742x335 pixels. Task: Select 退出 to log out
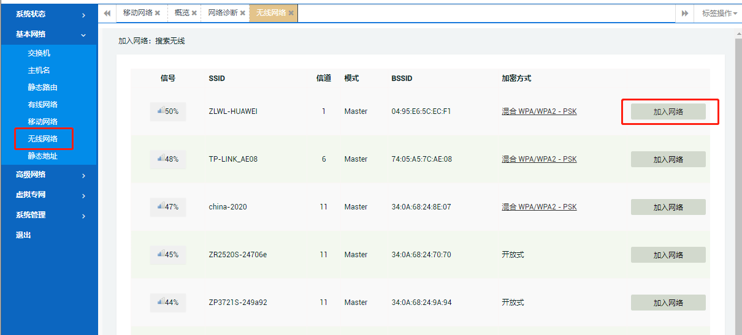coord(23,235)
